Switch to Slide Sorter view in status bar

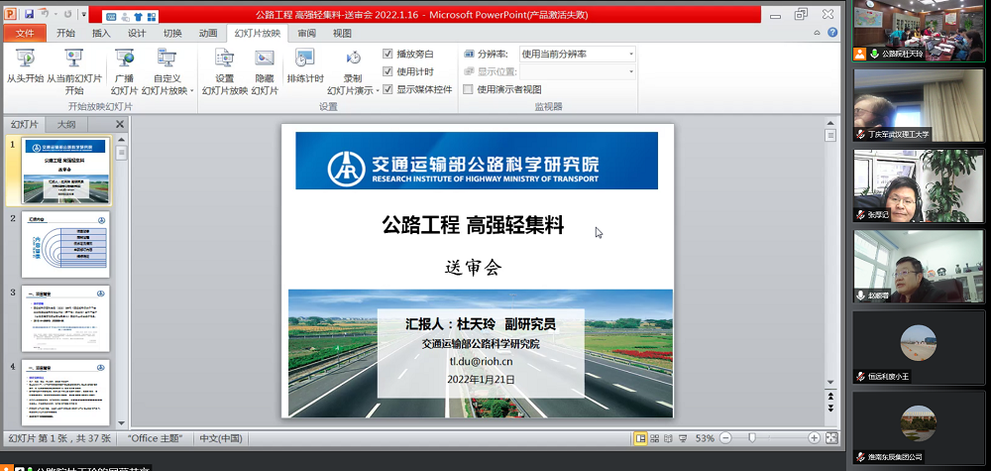(x=656, y=437)
